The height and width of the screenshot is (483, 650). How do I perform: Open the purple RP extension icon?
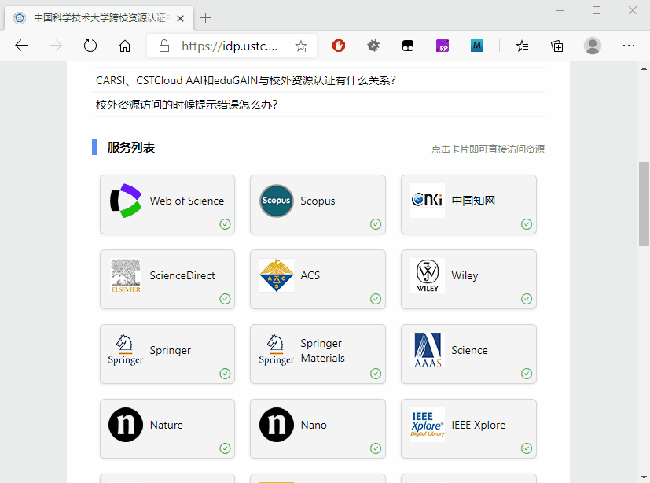click(443, 46)
